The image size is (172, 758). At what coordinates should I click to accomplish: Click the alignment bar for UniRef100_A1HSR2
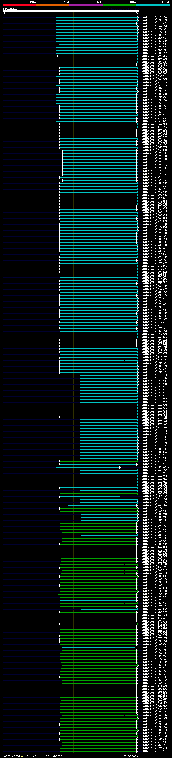(x=98, y=647)
